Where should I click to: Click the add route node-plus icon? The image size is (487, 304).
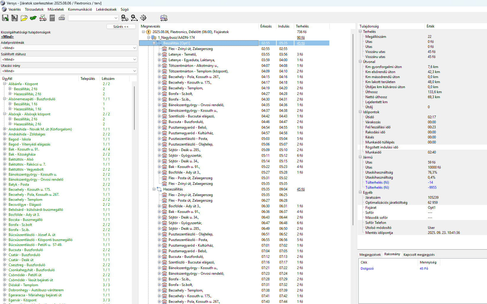tap(134, 18)
